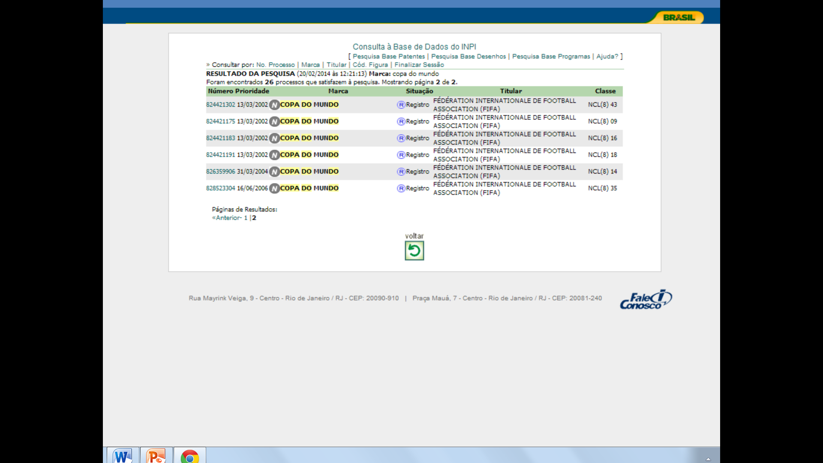Viewport: 823px width, 463px height.
Task: Switch to Chrome in the taskbar
Action: (x=189, y=456)
